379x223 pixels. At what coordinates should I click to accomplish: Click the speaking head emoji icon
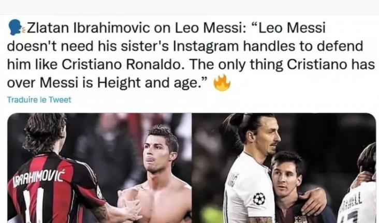click(x=16, y=27)
